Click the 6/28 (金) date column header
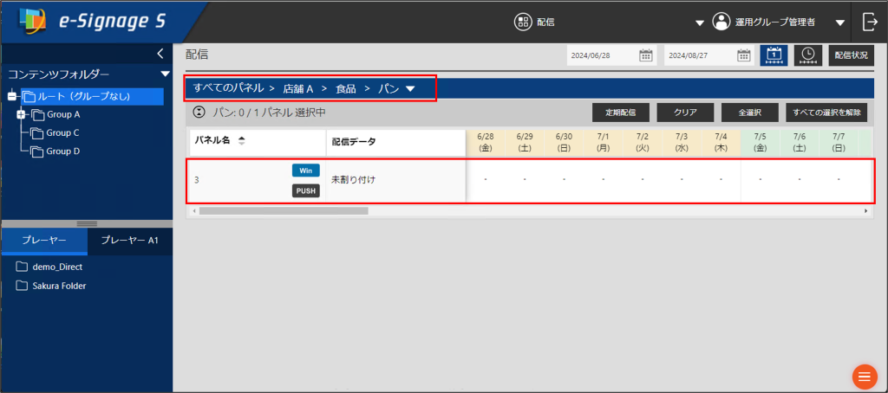Viewport: 888px width, 393px height. click(486, 143)
